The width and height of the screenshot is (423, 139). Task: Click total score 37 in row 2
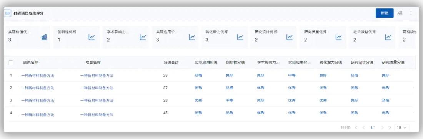(165, 88)
